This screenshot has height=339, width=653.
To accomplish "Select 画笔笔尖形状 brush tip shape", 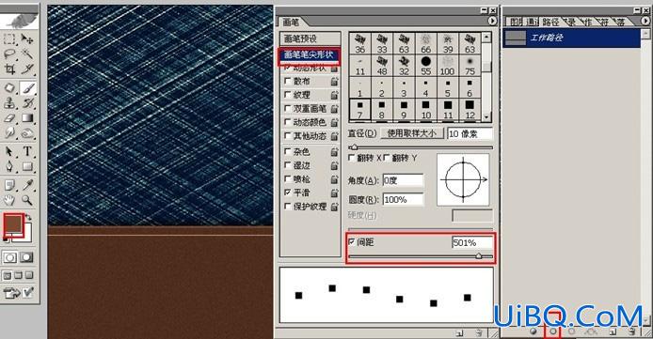I will click(x=309, y=54).
